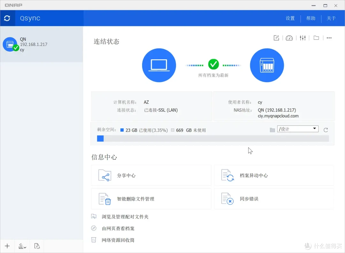Open 档案异动中心
The image size is (345, 253).
(x=274, y=175)
